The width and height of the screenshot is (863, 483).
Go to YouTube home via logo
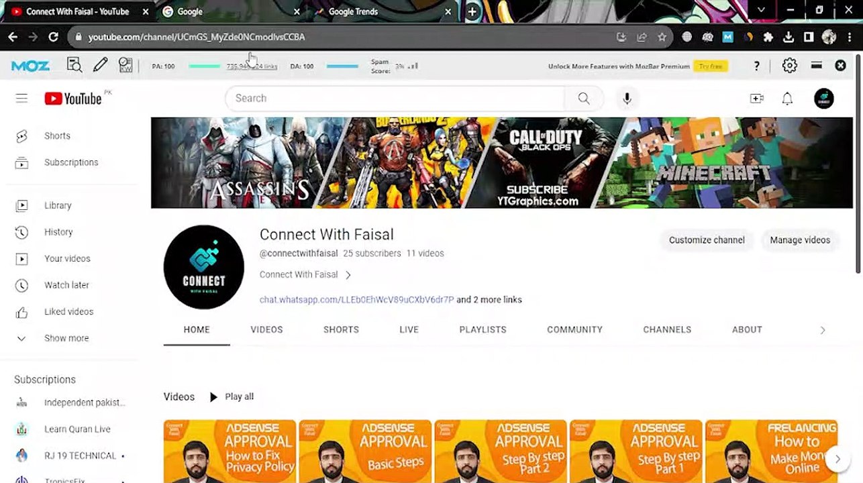point(73,99)
